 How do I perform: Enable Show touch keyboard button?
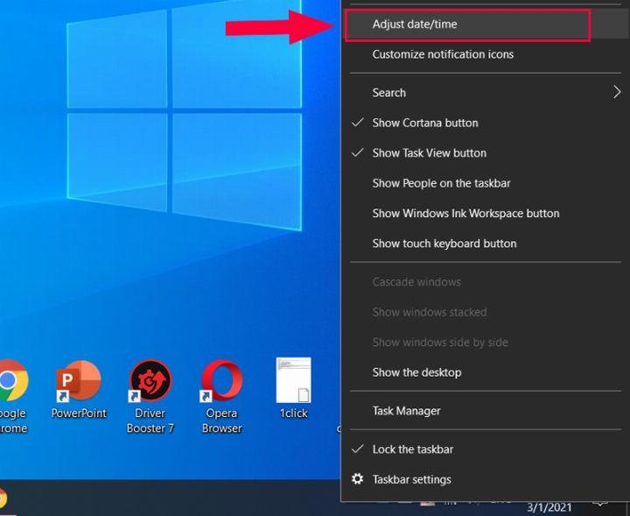click(x=444, y=244)
